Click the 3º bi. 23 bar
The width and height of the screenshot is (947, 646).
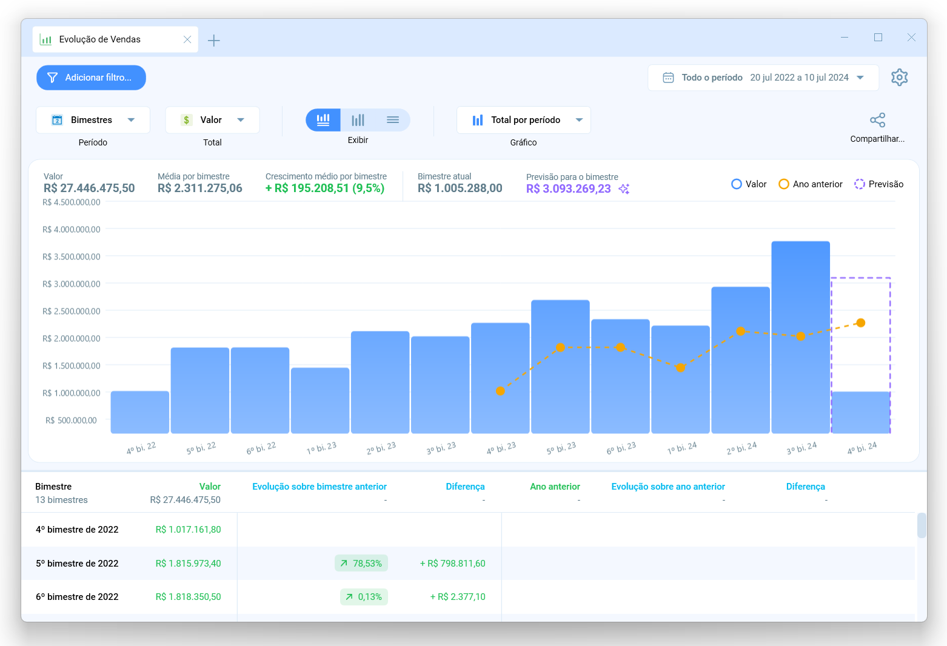tap(440, 385)
